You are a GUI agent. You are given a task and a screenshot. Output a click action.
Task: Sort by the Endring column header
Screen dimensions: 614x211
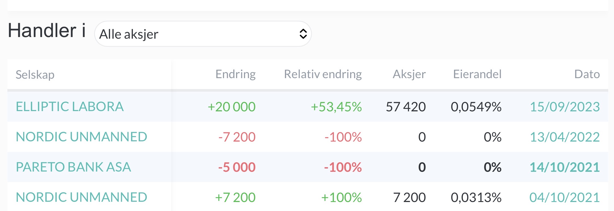pos(235,74)
